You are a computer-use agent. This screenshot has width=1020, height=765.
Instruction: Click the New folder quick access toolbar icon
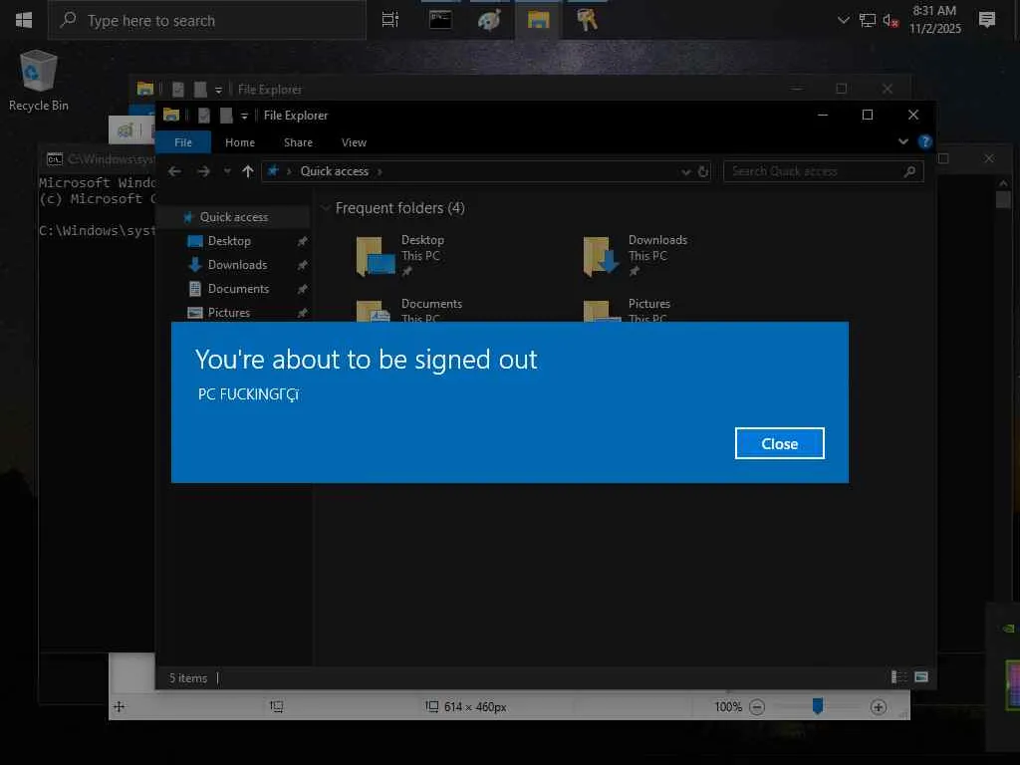[226, 116]
